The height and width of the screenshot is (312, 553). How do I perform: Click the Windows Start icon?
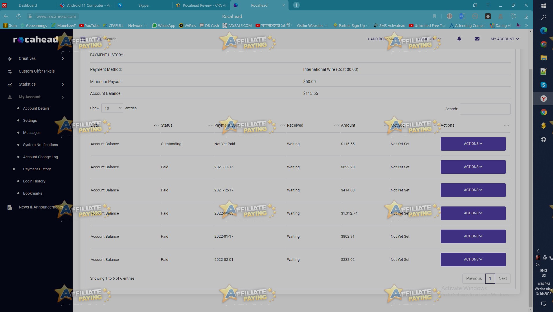tap(543, 5)
